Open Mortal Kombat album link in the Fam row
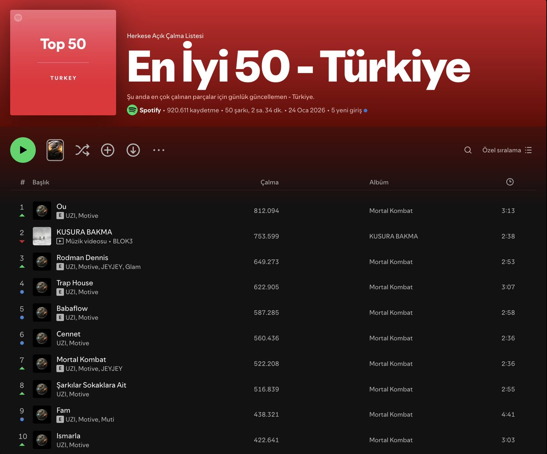The width and height of the screenshot is (547, 454). 391,415
